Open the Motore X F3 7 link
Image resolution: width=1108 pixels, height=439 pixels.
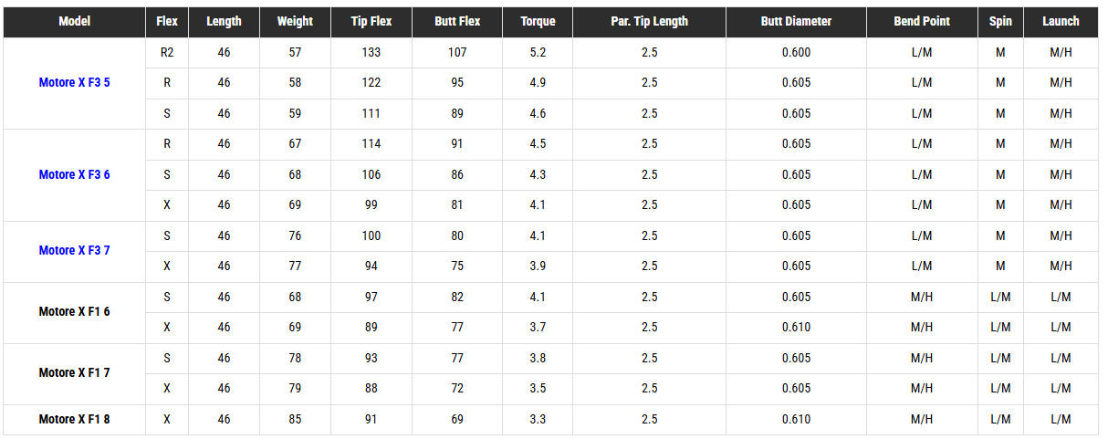coord(74,250)
